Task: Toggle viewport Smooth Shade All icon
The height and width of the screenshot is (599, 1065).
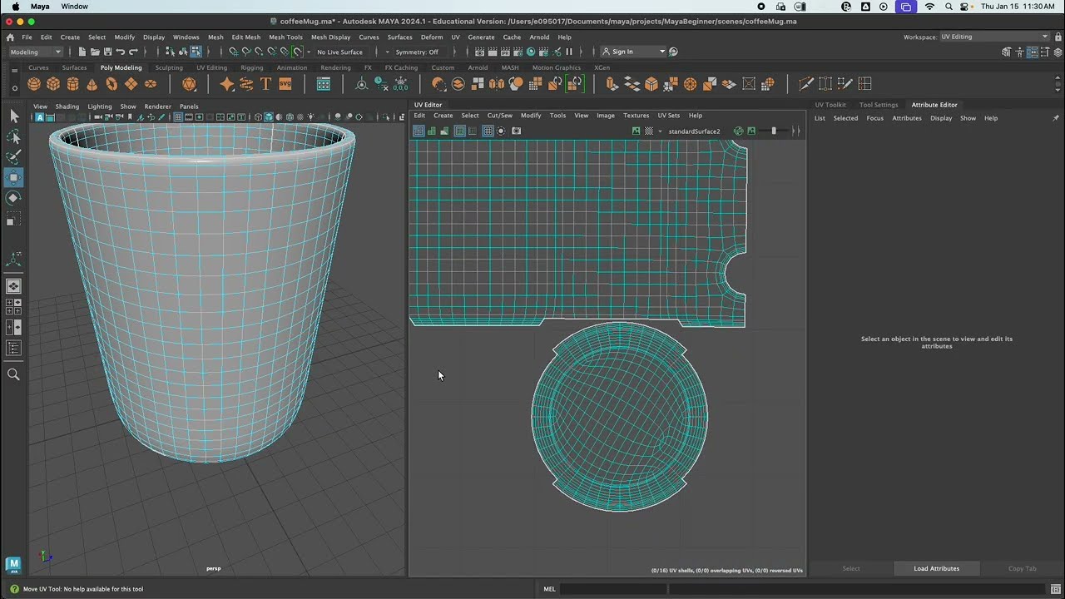Action: coord(268,117)
